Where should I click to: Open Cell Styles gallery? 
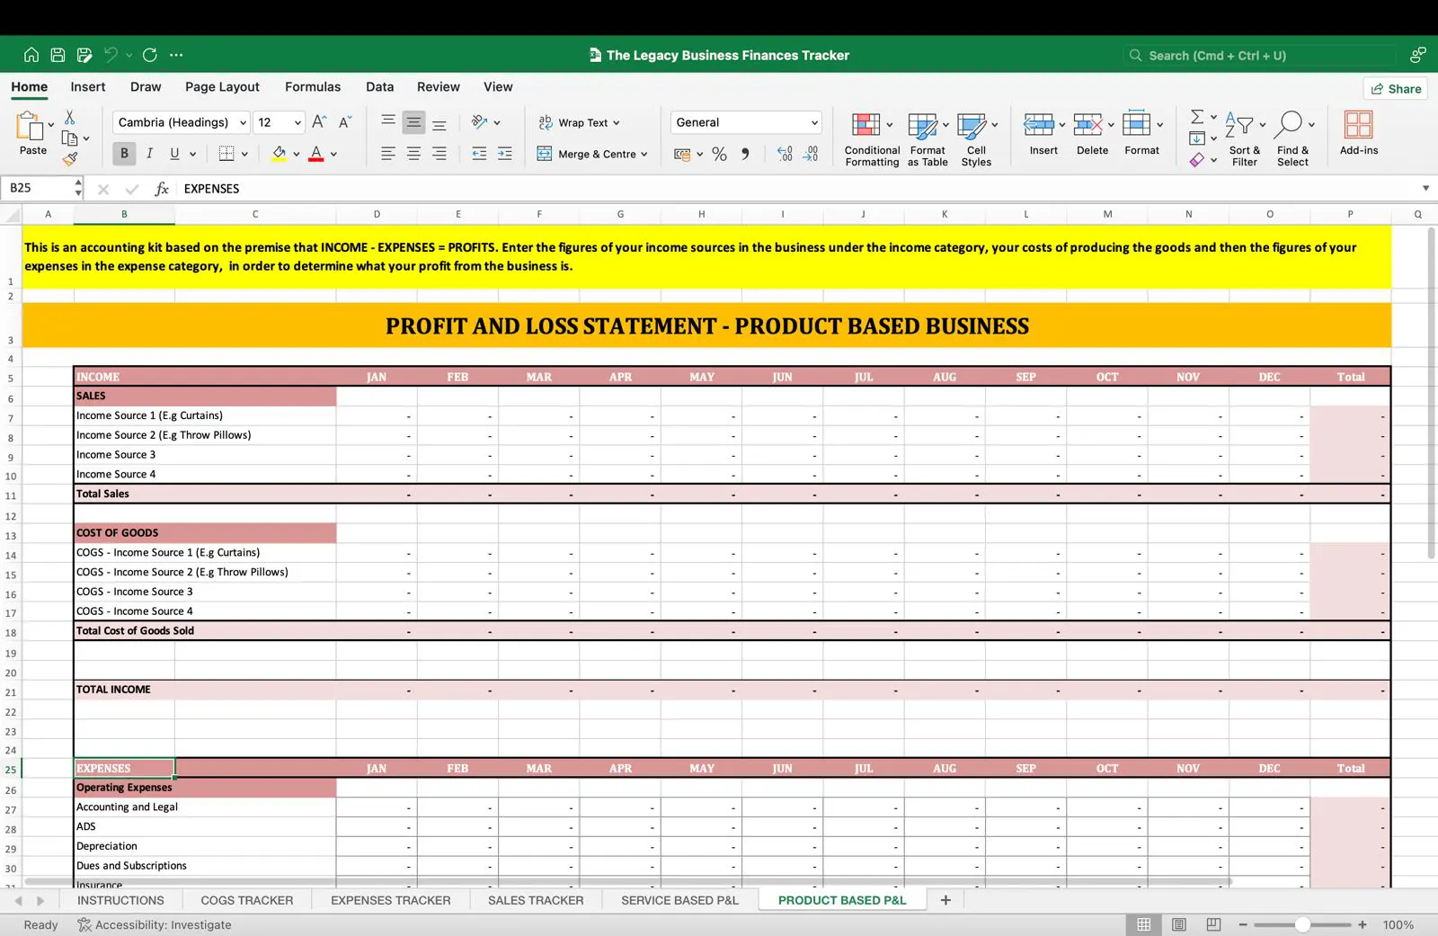tap(976, 138)
